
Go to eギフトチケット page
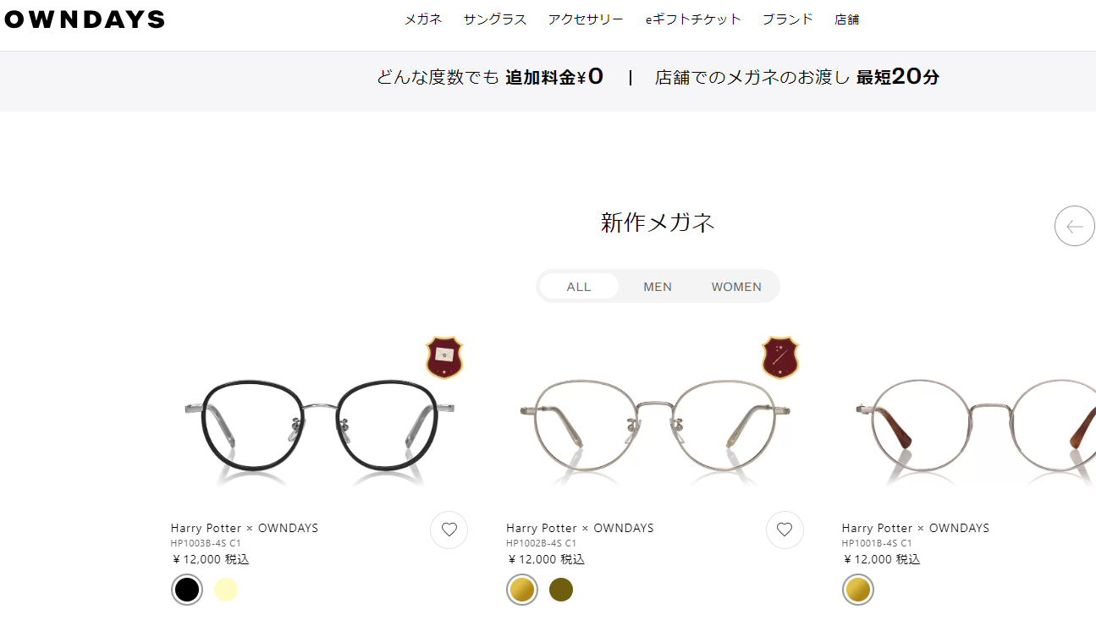[693, 19]
